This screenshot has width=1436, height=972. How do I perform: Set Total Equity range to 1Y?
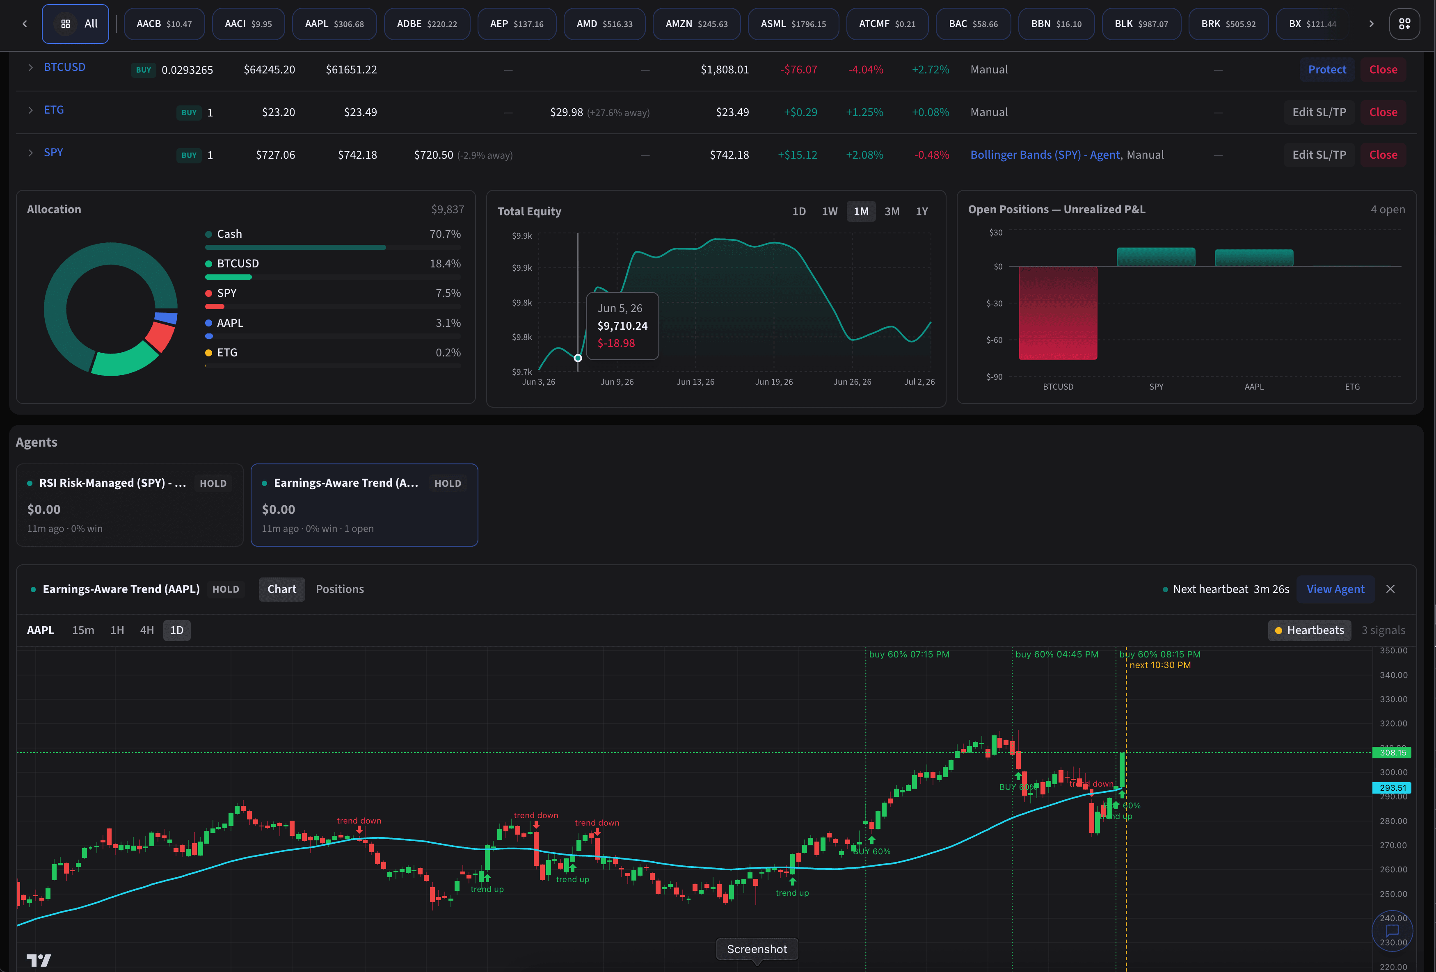pyautogui.click(x=921, y=211)
